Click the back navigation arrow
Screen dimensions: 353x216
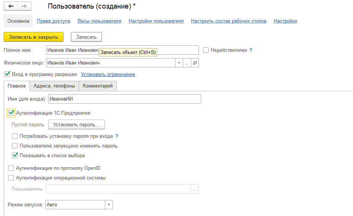click(x=11, y=6)
